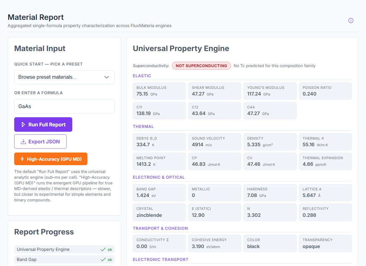Image resolution: width=366 pixels, height=266 pixels.
Task: Click the Density 5.335 g/cm³ card
Action: [x=270, y=142]
